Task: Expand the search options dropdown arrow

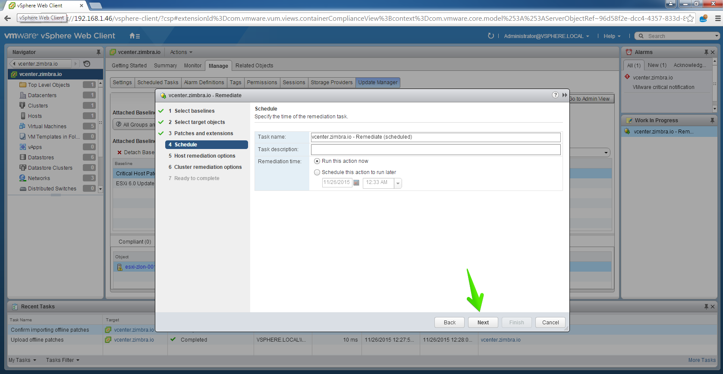Action: pyautogui.click(x=717, y=36)
